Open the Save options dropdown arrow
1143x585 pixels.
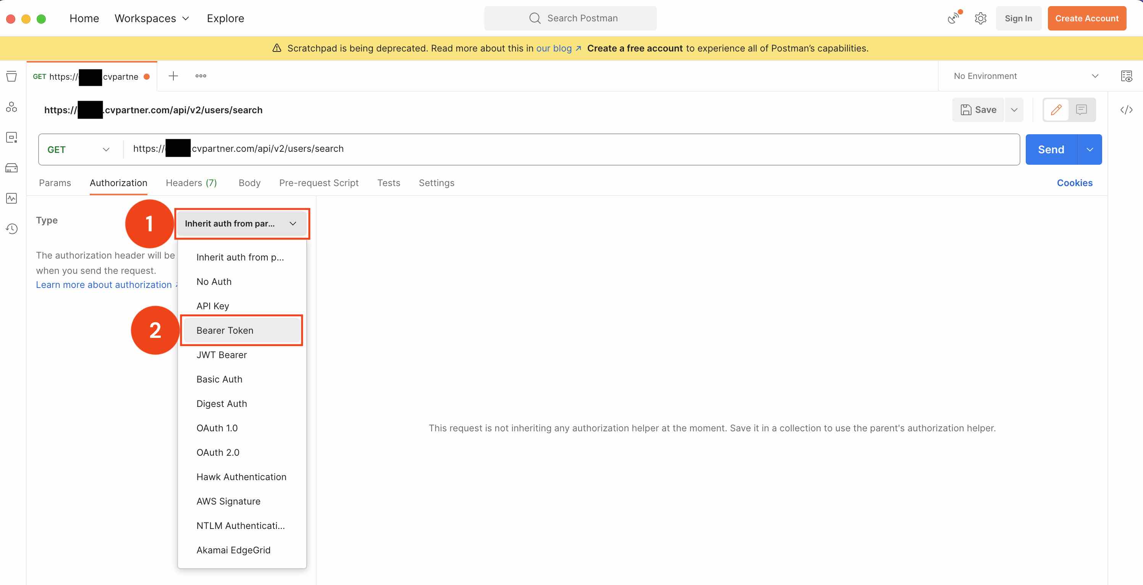click(x=1014, y=109)
